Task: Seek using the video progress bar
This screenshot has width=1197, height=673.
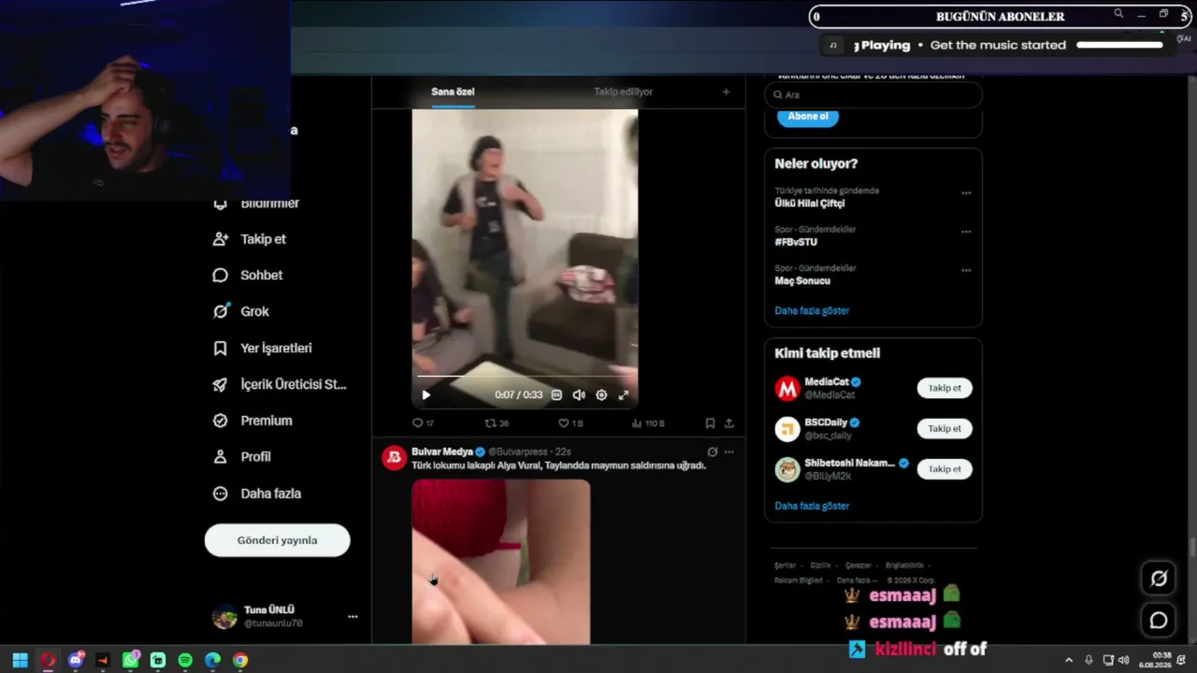Action: tap(525, 377)
